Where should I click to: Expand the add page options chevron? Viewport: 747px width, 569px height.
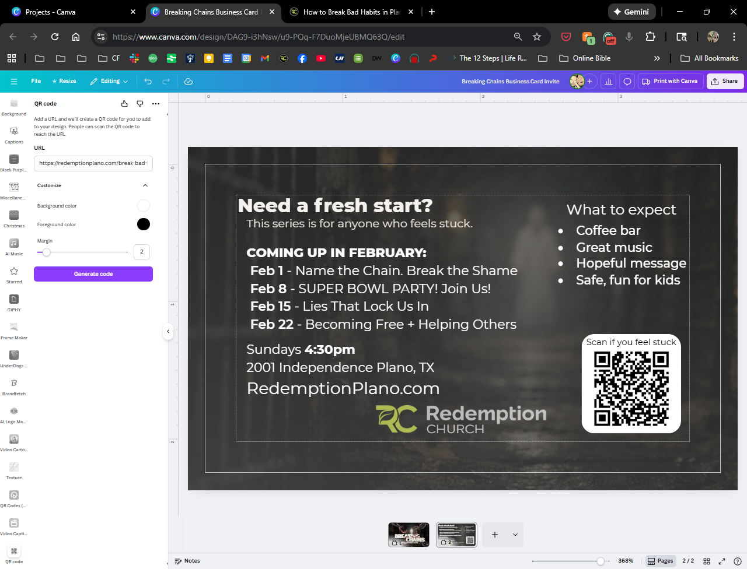tap(515, 535)
